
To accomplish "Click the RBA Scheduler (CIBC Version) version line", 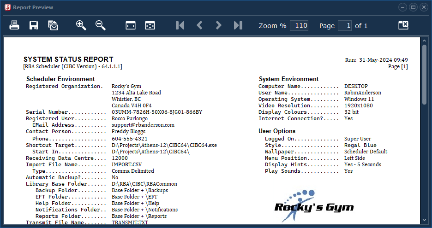I will (73, 66).
